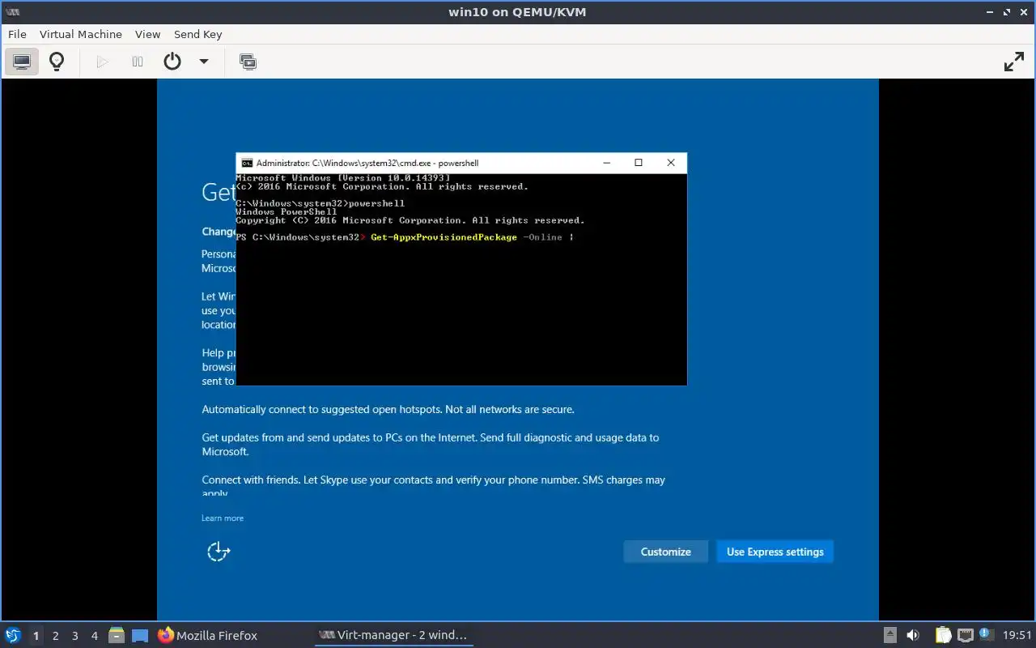Close the Administrator cmd.exe powershell window
The image size is (1036, 648).
[671, 163]
